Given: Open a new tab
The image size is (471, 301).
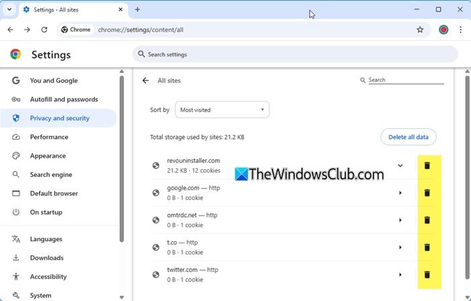Looking at the screenshot, I should 137,9.
